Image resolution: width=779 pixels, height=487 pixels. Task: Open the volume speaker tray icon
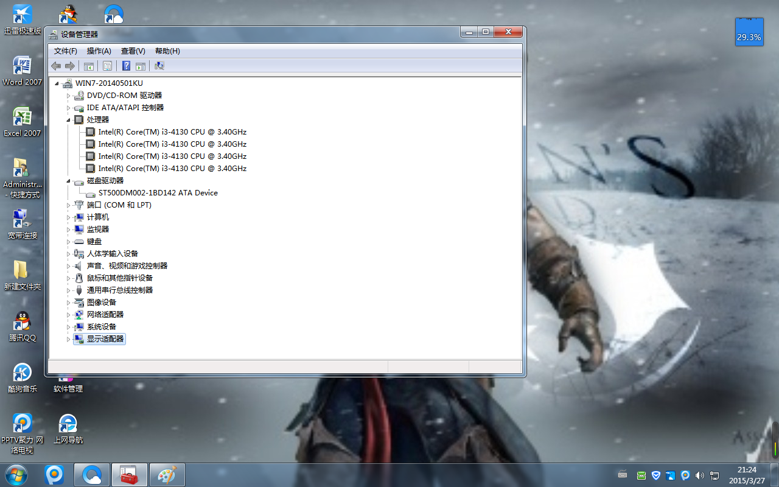700,475
